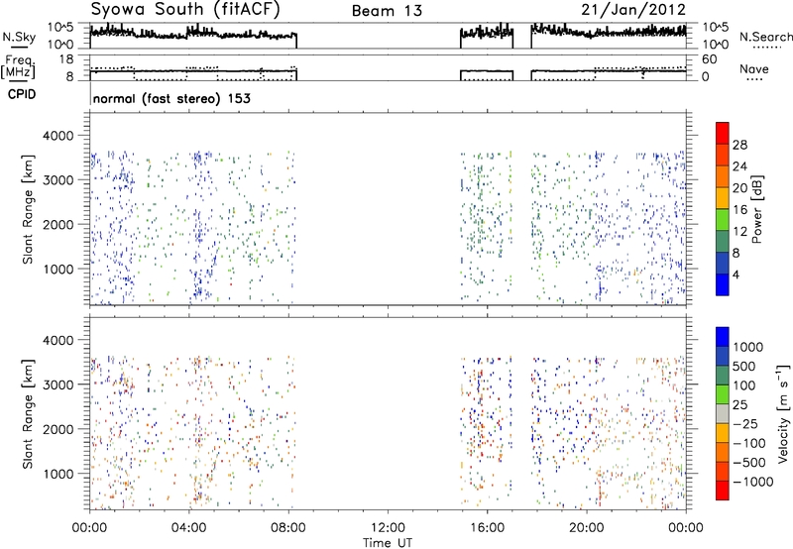Click the right '10^0' noise axis tick
Screen dimensions: 793x549
click(x=716, y=45)
